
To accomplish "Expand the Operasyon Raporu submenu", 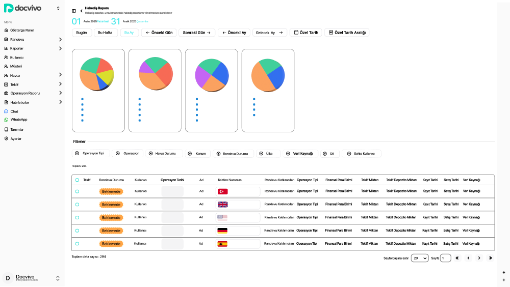I will [x=60, y=93].
